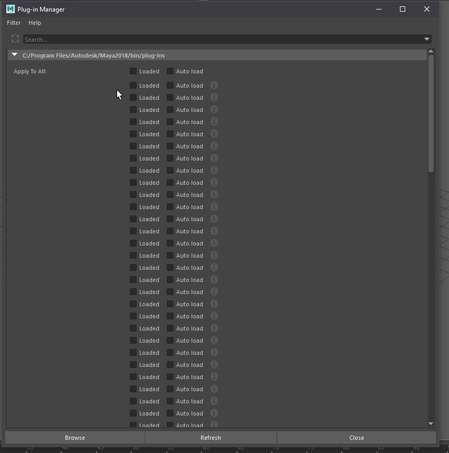Minimize the Plug-in Manager window

coord(379,10)
